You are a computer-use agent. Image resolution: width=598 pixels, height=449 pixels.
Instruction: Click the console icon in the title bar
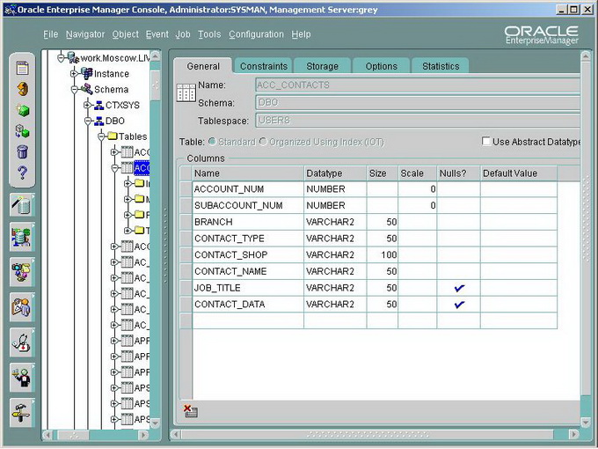tap(10, 10)
